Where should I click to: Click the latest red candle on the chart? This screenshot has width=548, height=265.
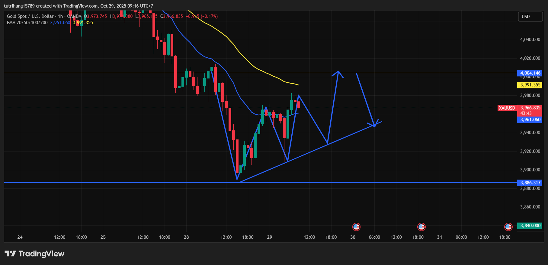[299, 104]
